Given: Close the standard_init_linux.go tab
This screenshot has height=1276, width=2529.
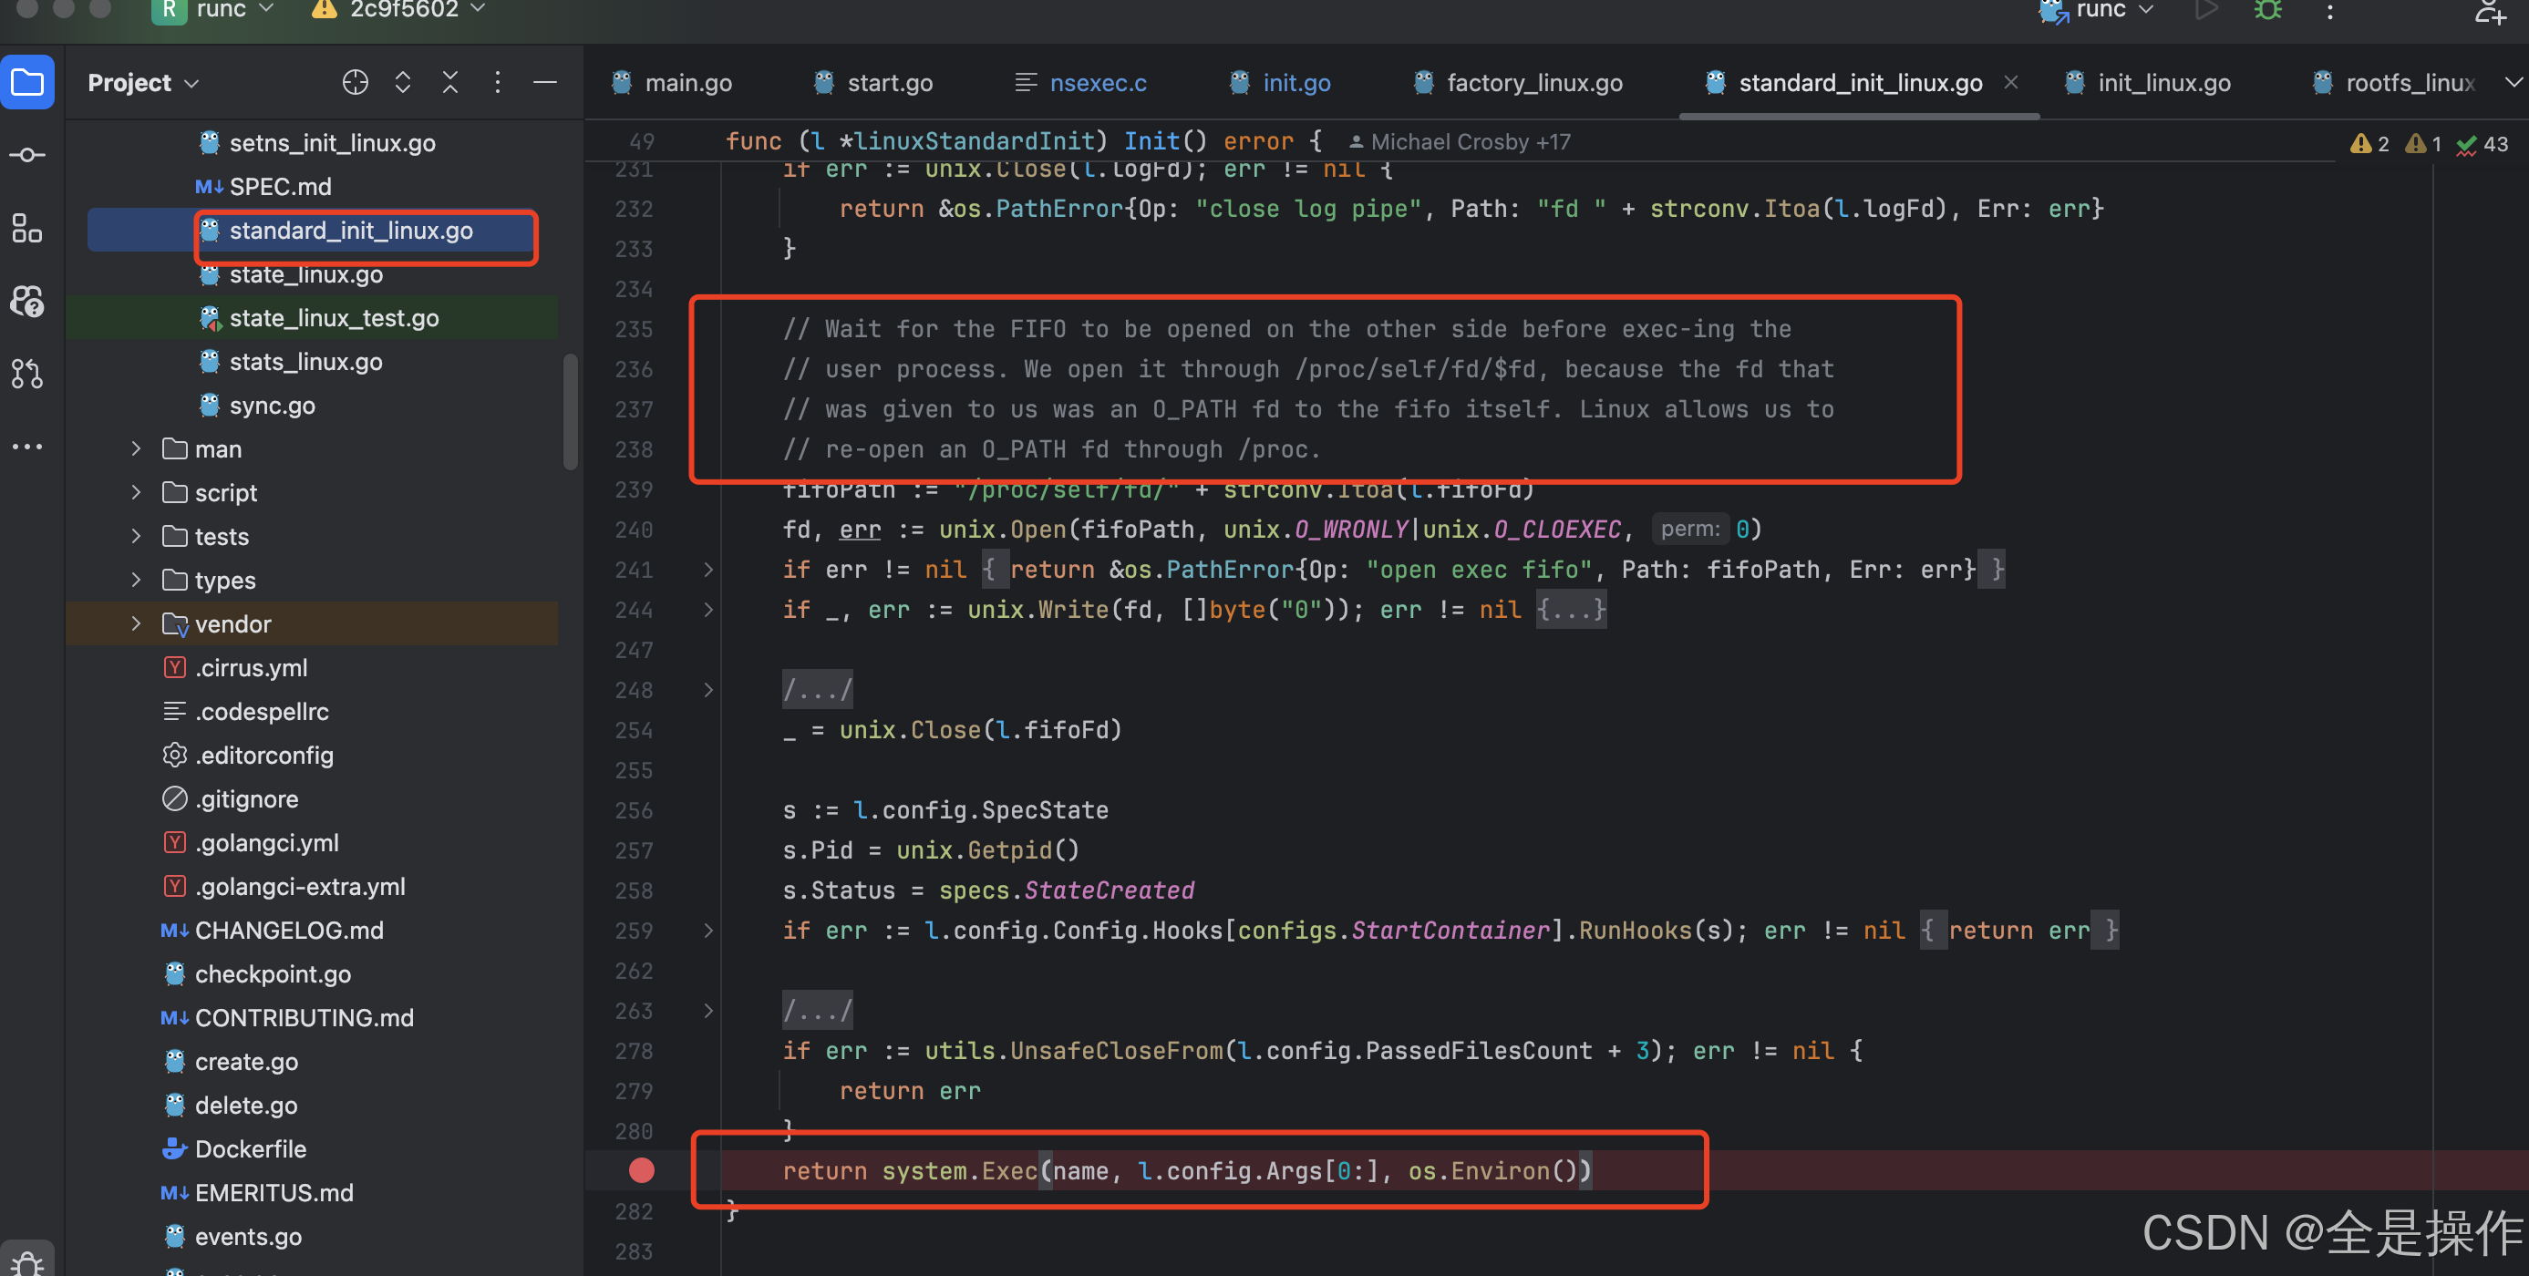Looking at the screenshot, I should (2010, 82).
